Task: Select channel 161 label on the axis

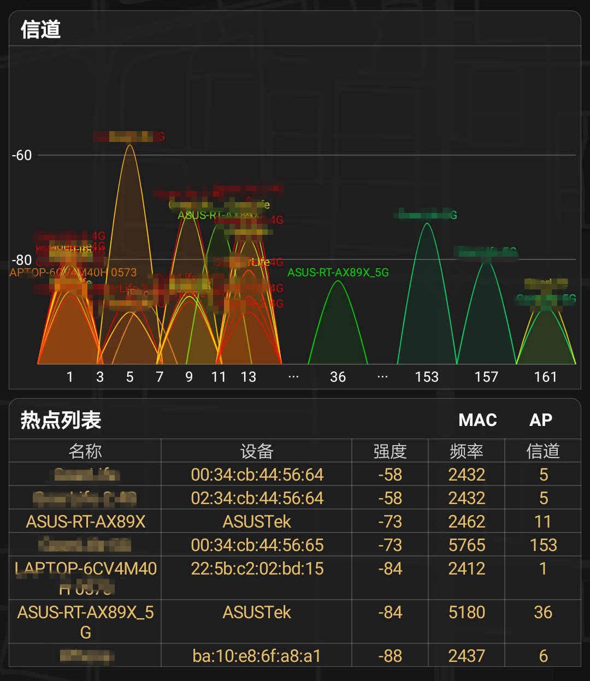Action: (x=546, y=377)
